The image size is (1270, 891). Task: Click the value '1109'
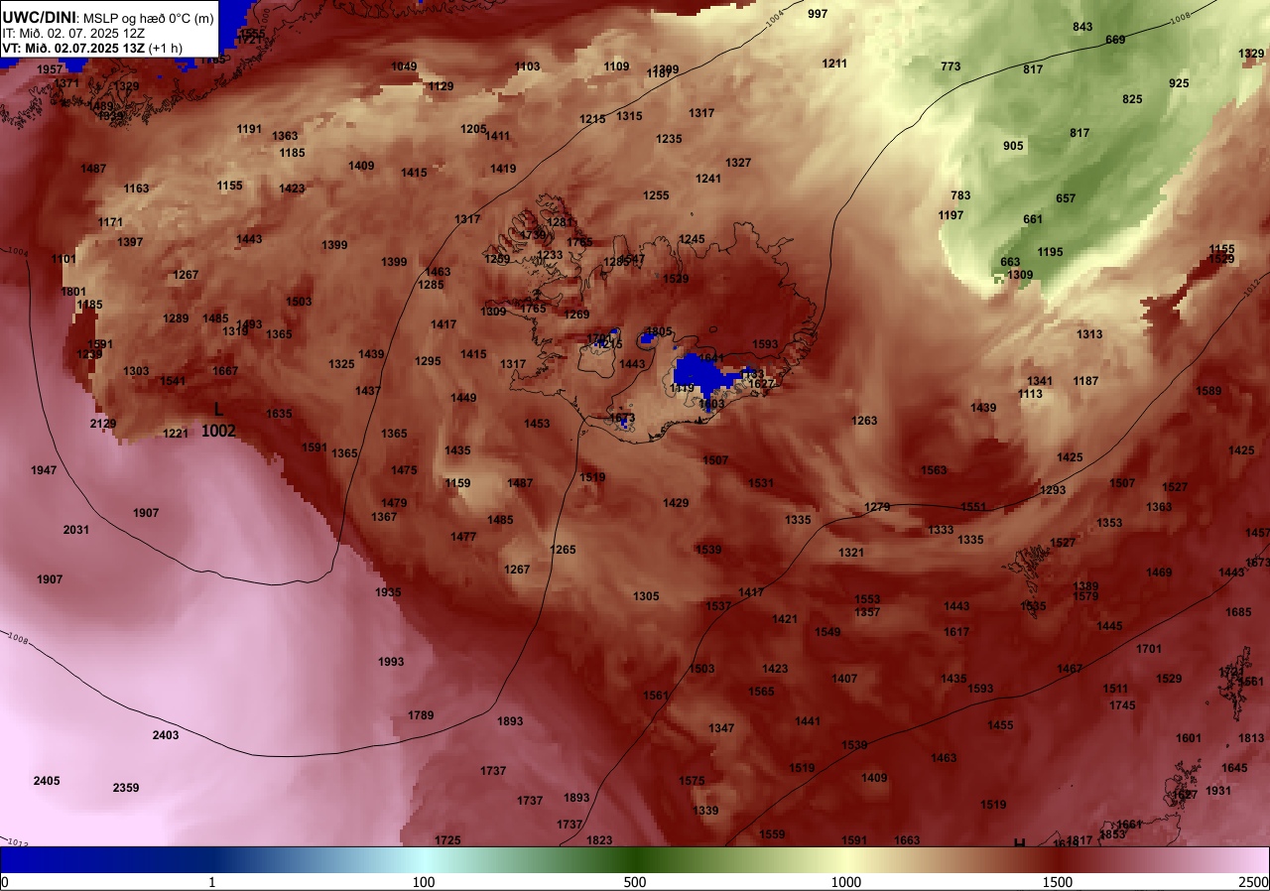click(x=616, y=66)
